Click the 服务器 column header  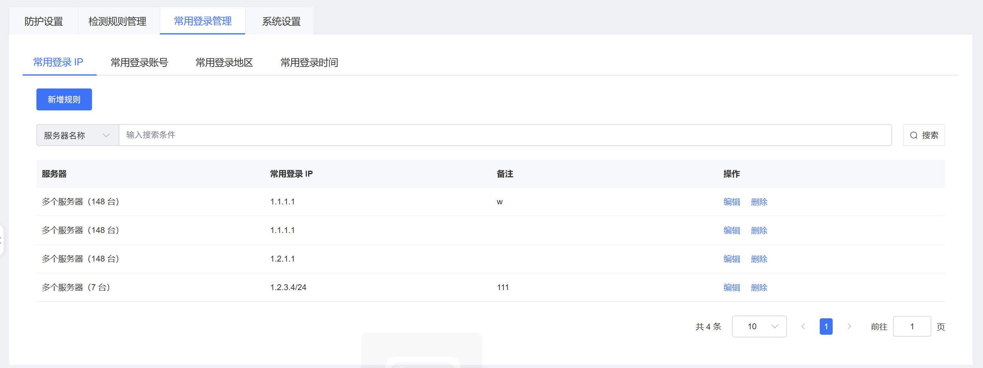coord(54,174)
